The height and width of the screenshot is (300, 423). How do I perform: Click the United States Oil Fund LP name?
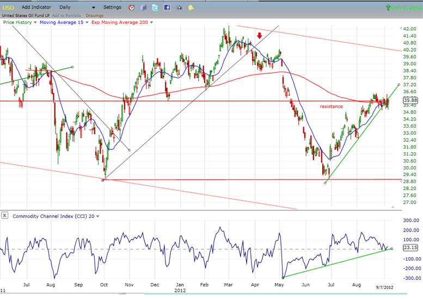pyautogui.click(x=26, y=16)
